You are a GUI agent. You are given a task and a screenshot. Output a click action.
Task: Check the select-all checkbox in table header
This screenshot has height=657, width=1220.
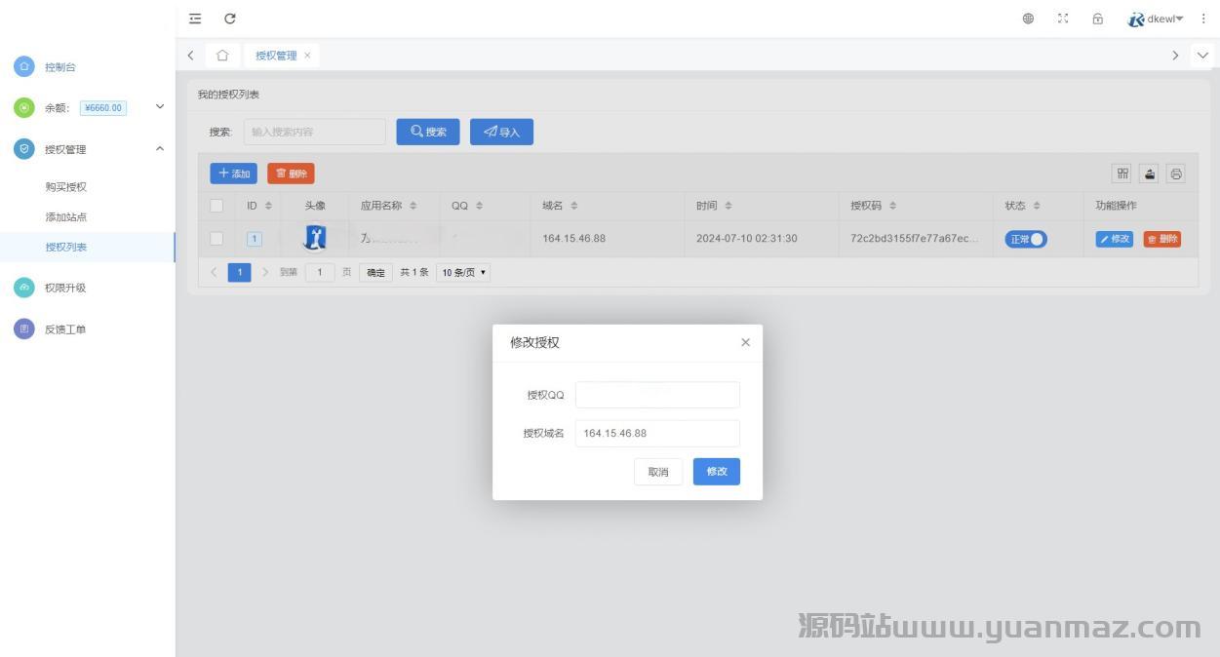click(x=216, y=206)
